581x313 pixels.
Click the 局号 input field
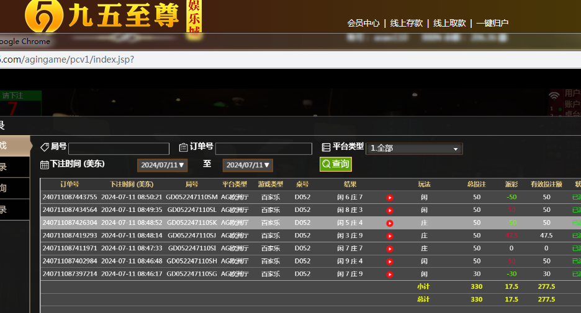point(119,149)
